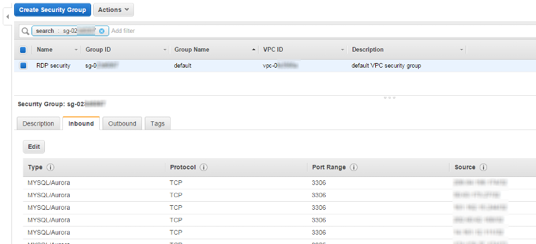Switch to the Outbound tab
Screen dimensions: 536x244
tap(122, 124)
